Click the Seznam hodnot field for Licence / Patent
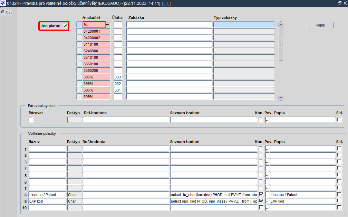Image resolution: width=348 pixels, height=217 pixels. (213, 195)
